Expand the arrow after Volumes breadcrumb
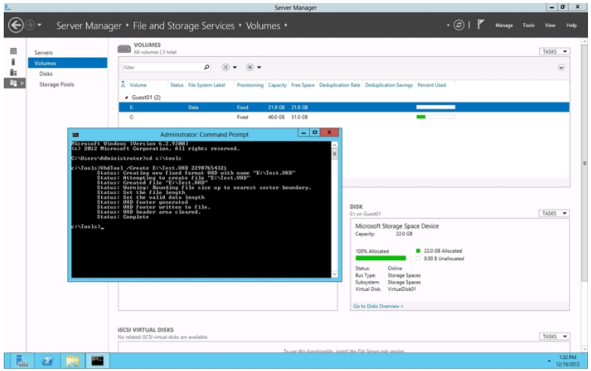The image size is (591, 371). [285, 25]
